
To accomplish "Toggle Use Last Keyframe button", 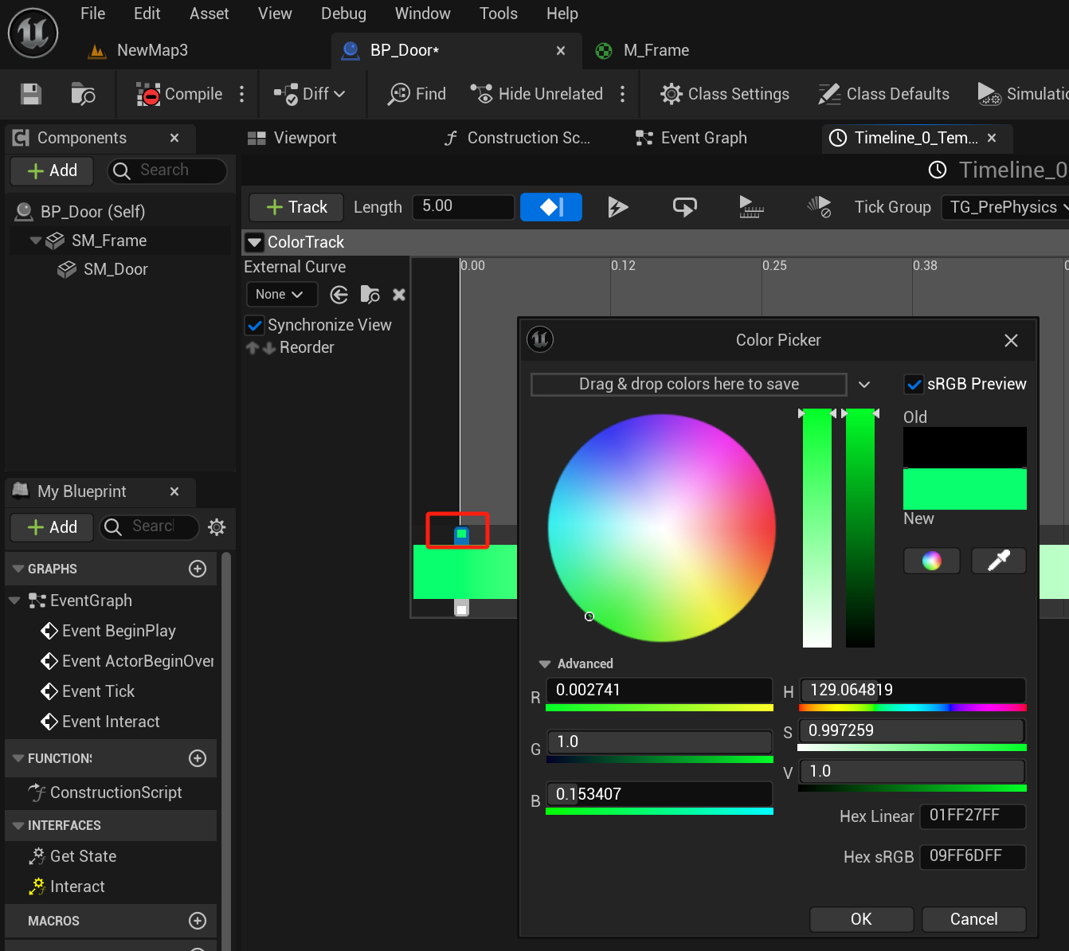I will tap(551, 207).
